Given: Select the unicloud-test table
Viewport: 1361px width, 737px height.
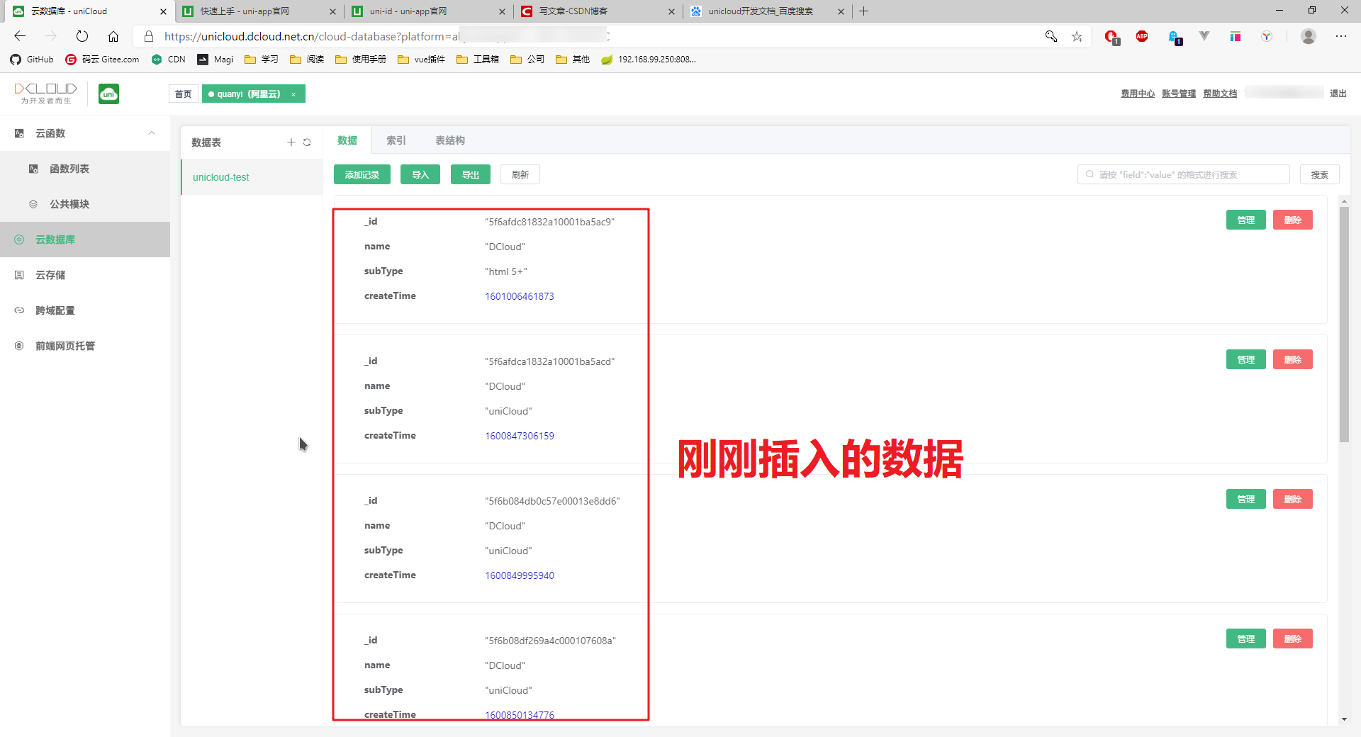Looking at the screenshot, I should (252, 177).
